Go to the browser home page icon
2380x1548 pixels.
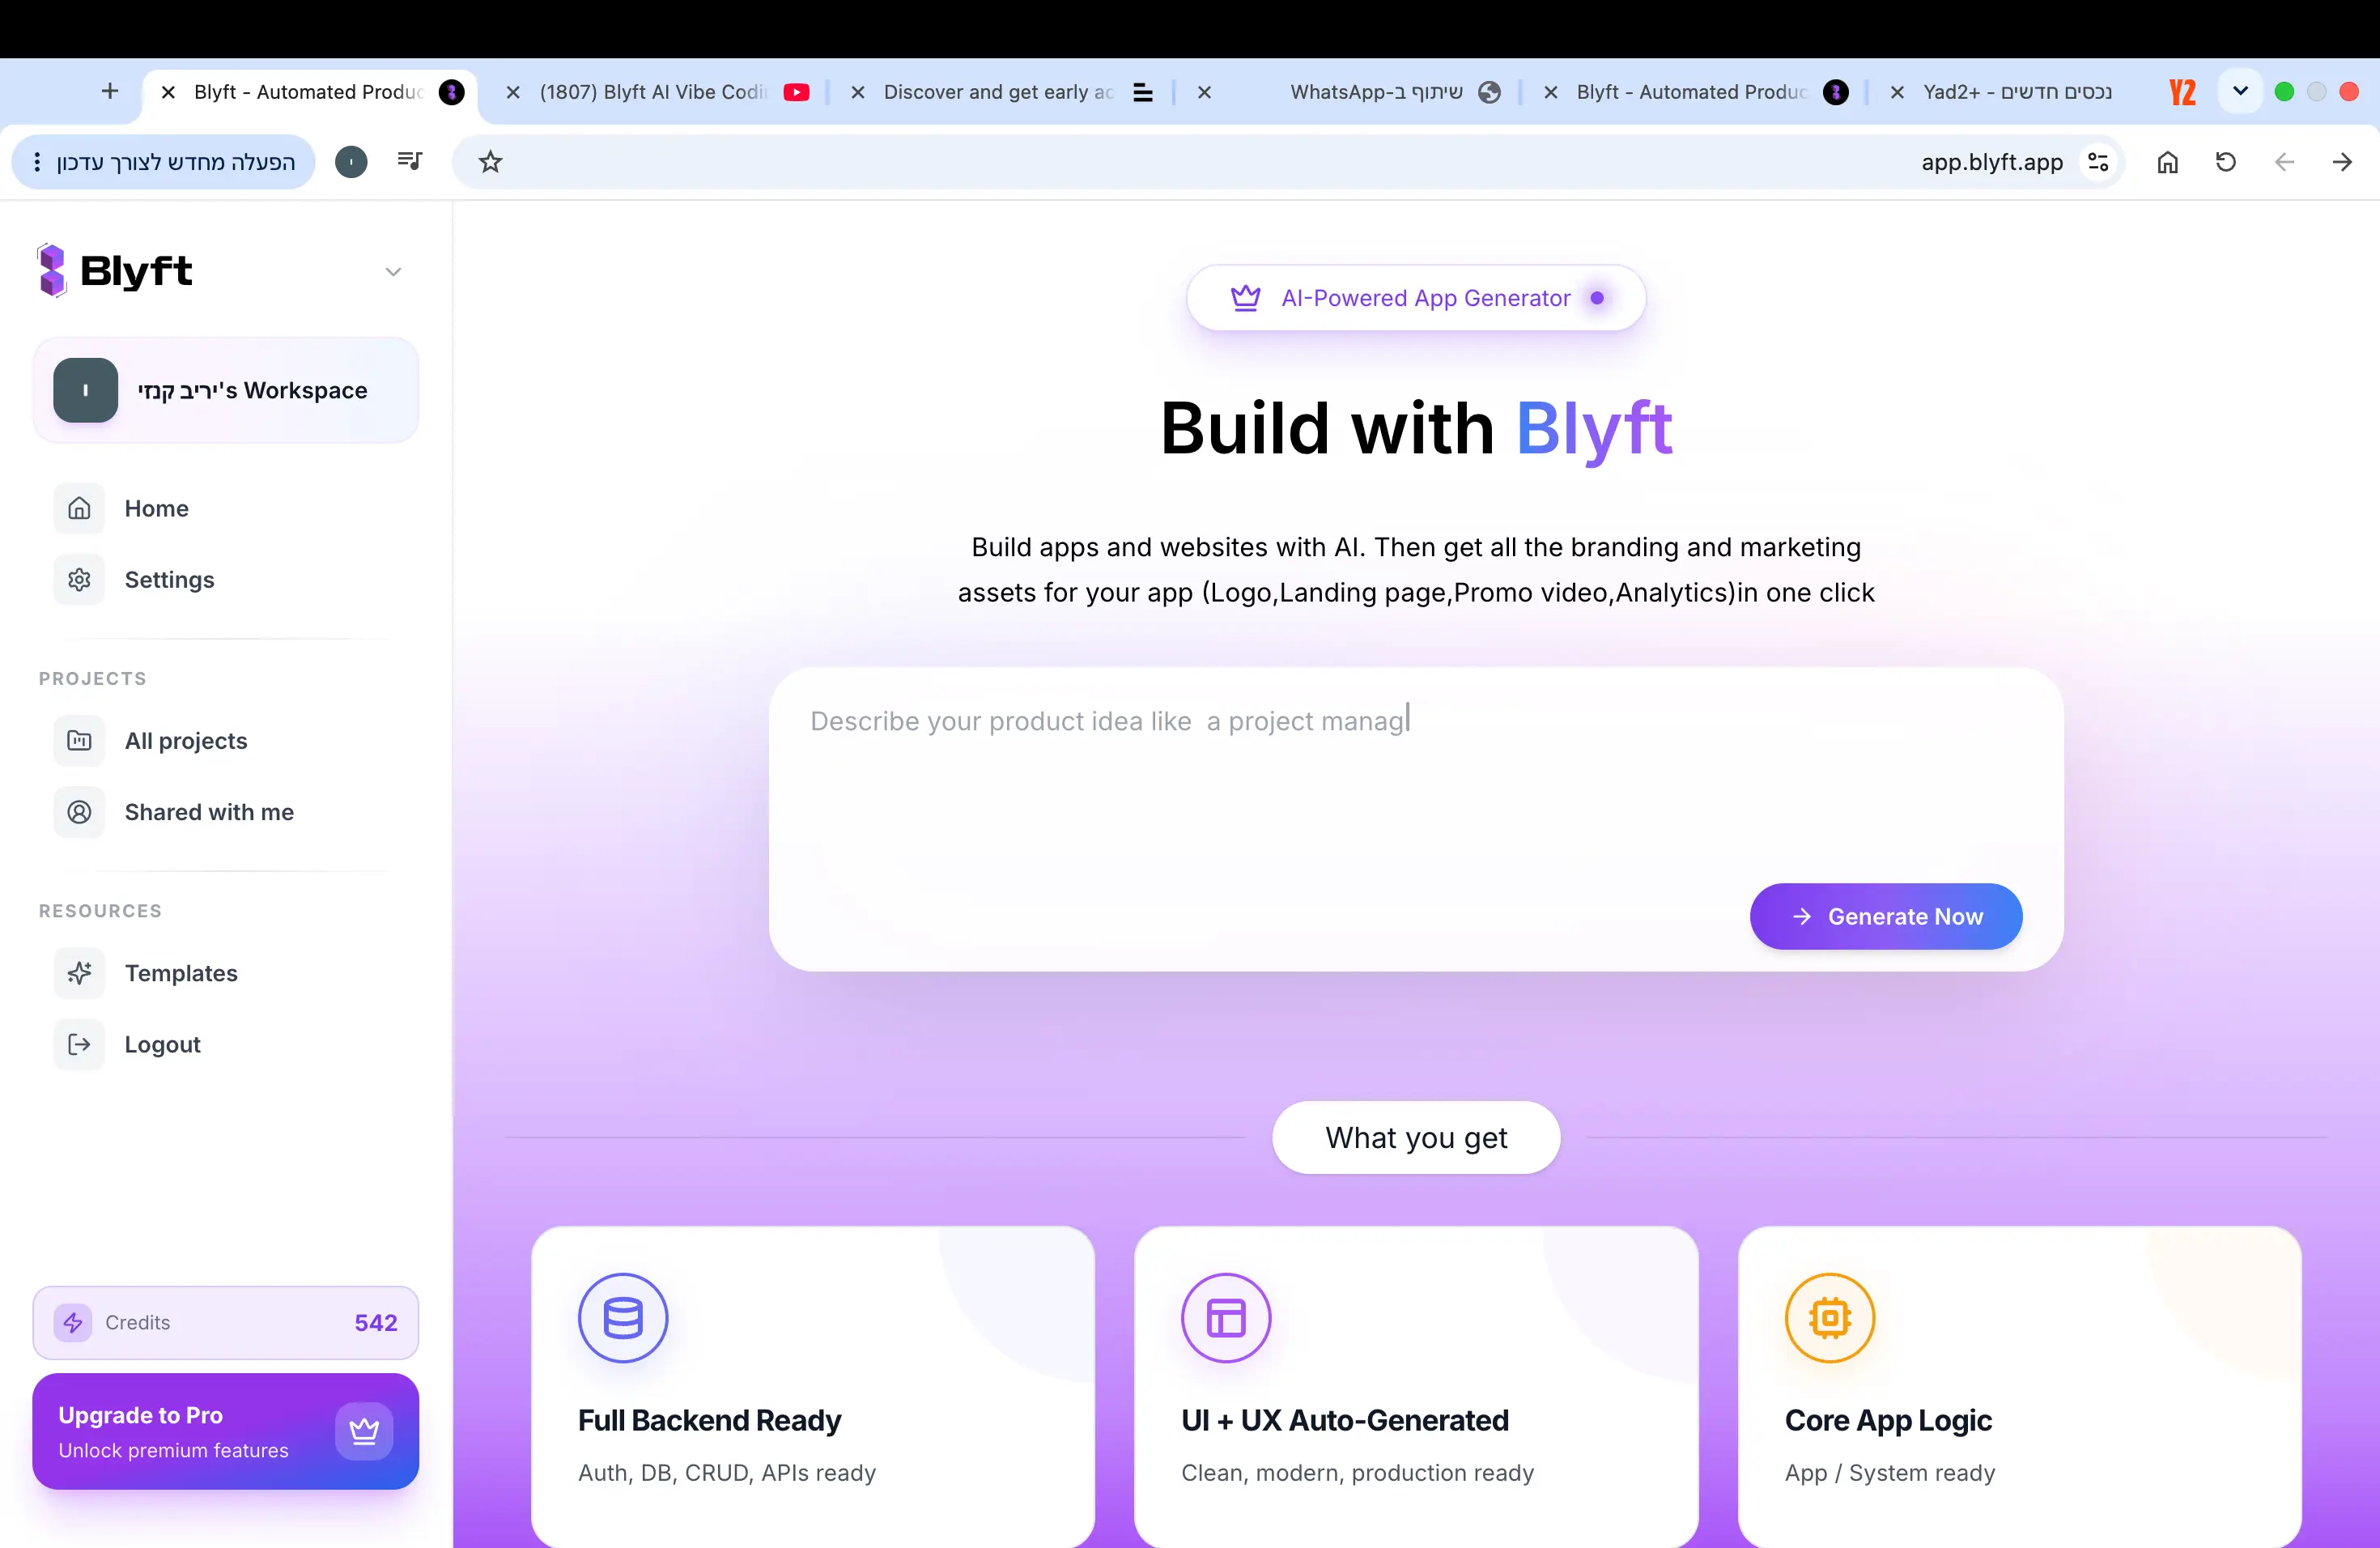[2167, 162]
